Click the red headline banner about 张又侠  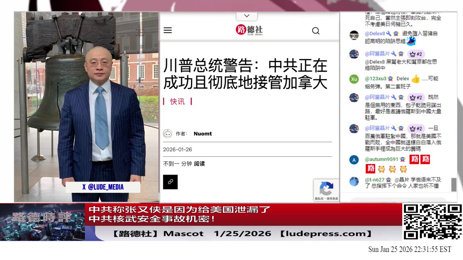point(243,214)
